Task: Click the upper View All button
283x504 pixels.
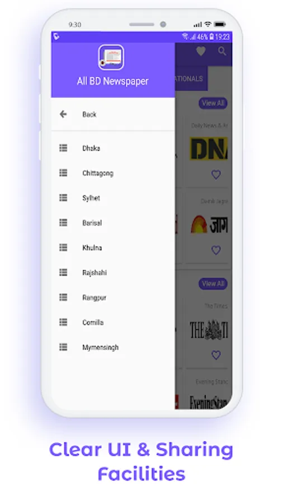Action: (x=213, y=103)
